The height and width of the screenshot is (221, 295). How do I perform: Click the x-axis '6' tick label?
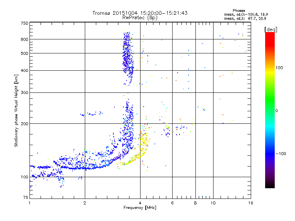172,203
